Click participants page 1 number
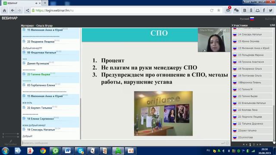 pyautogui.click(x=250, y=145)
